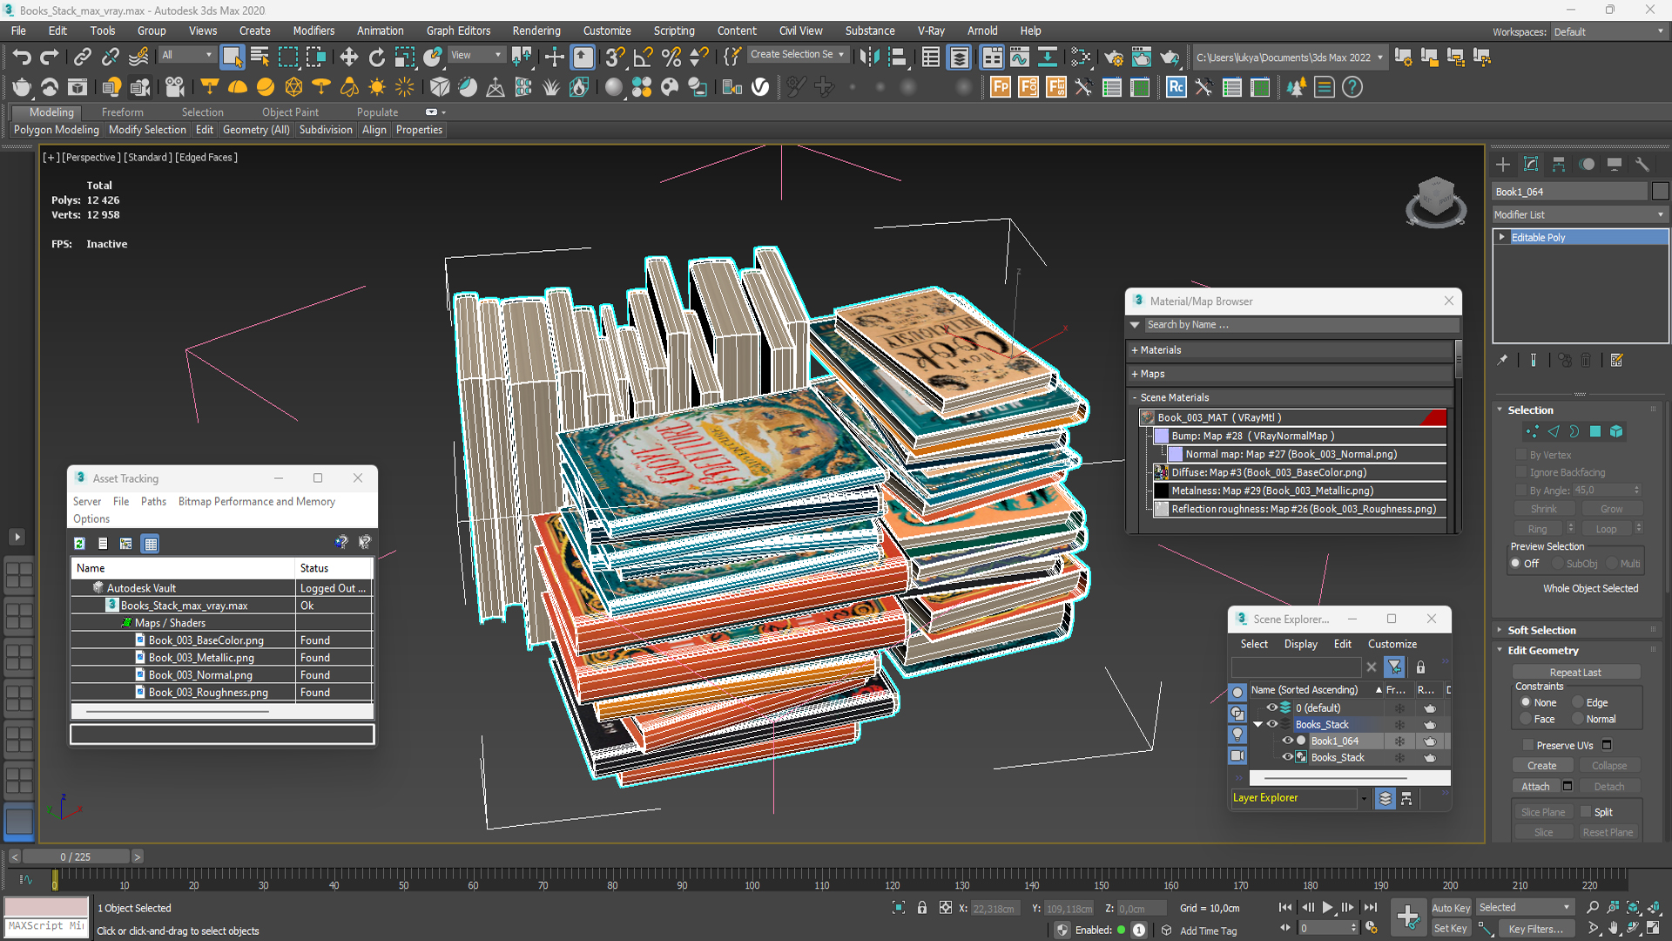The width and height of the screenshot is (1672, 941).
Task: Toggle the Auto Key button
Action: (x=1450, y=908)
